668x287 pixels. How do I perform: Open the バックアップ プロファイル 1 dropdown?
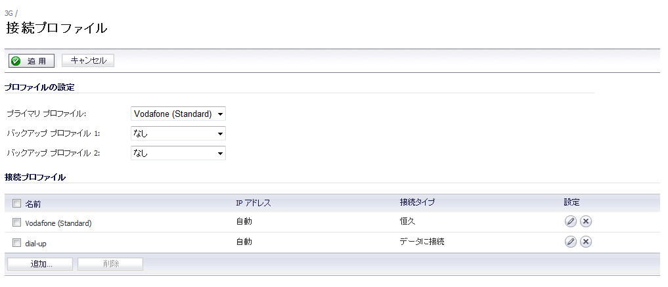coord(178,133)
